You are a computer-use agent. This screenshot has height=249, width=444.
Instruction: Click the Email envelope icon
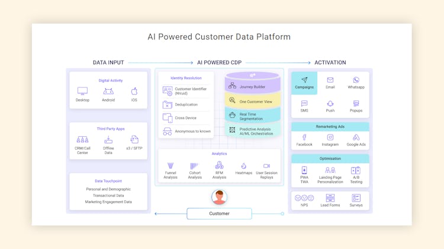pyautogui.click(x=330, y=80)
